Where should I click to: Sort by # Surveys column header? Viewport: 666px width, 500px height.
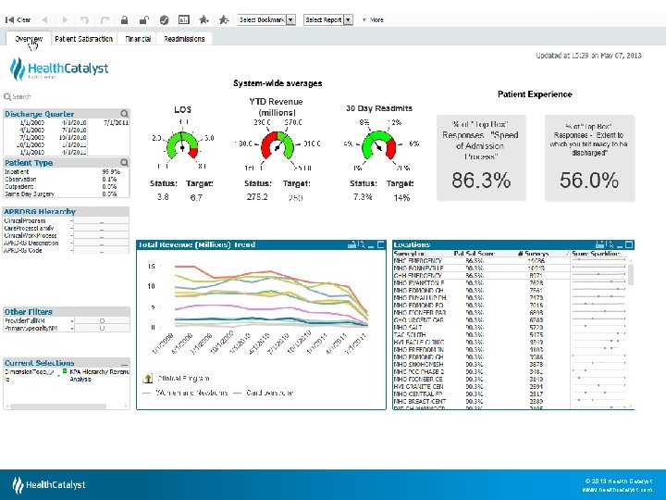[x=533, y=254]
